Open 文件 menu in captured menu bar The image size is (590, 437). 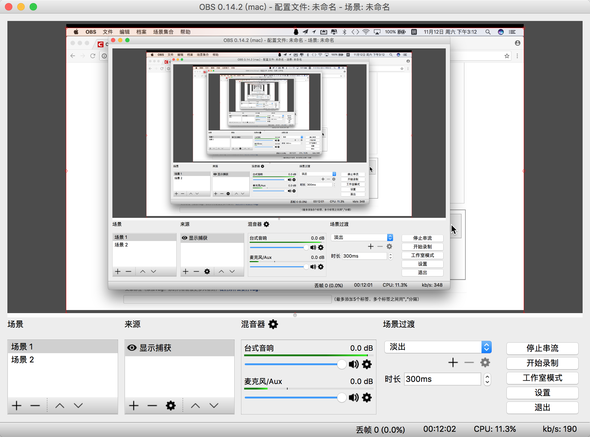[108, 32]
